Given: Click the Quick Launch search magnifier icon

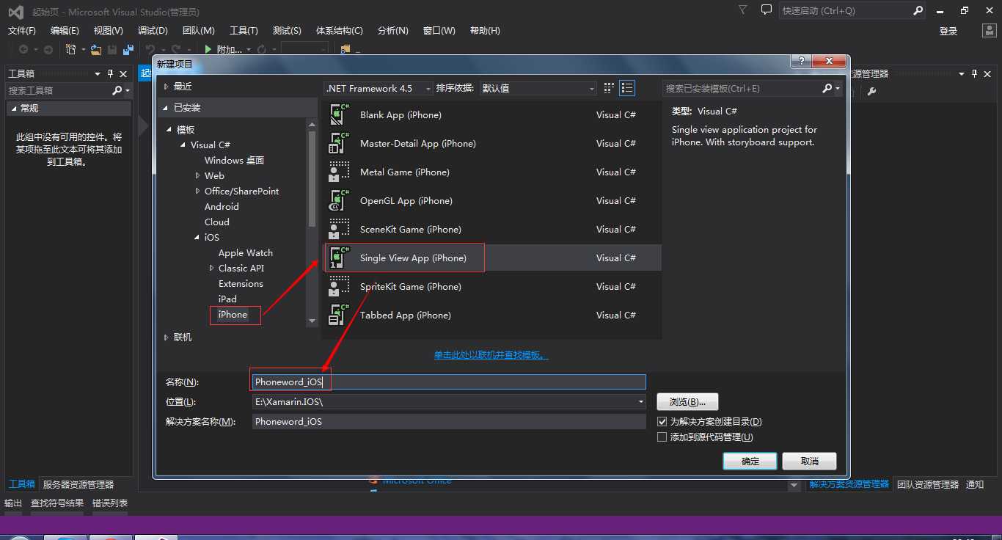Looking at the screenshot, I should tap(918, 11).
